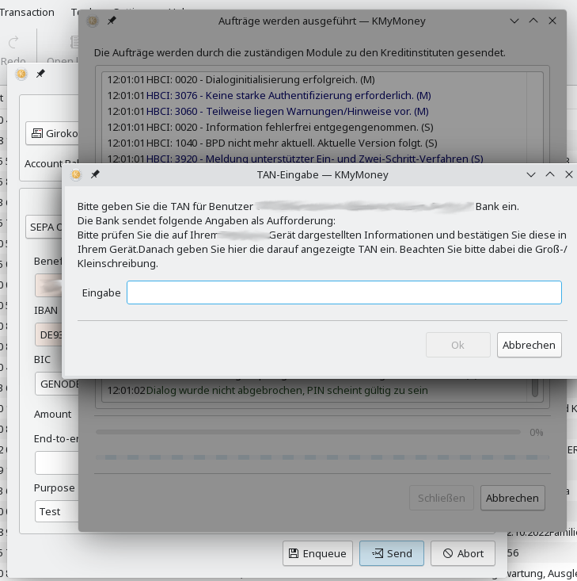
Task: Click the IBAN field starting with DE93
Action: click(48, 335)
